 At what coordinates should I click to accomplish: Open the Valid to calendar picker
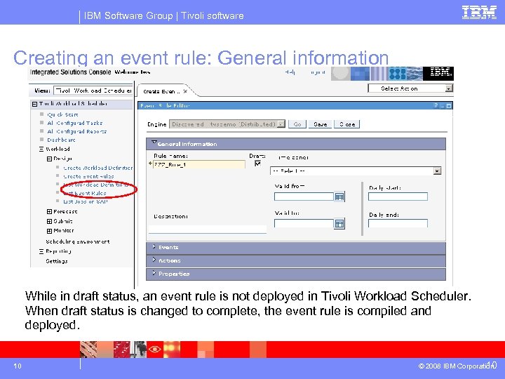[x=339, y=223]
